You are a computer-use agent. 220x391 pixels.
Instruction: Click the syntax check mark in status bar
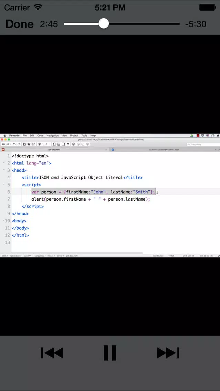click(x=219, y=256)
